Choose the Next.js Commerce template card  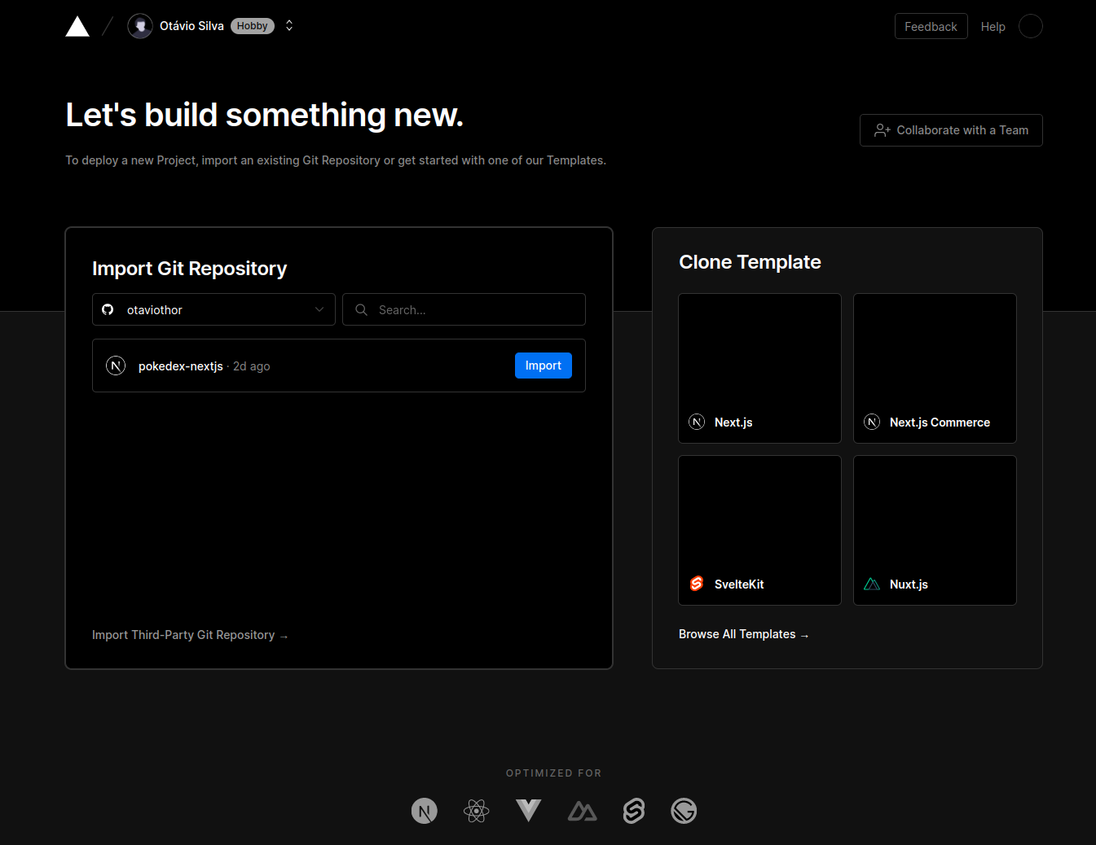tap(935, 368)
